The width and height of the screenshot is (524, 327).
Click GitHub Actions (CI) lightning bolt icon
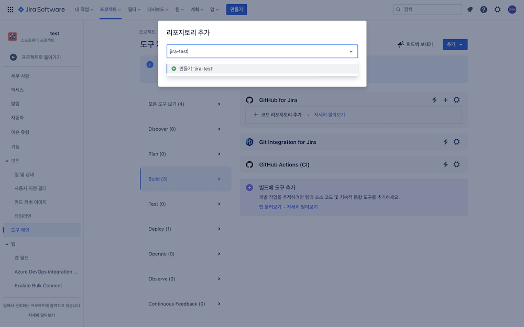pos(445,164)
